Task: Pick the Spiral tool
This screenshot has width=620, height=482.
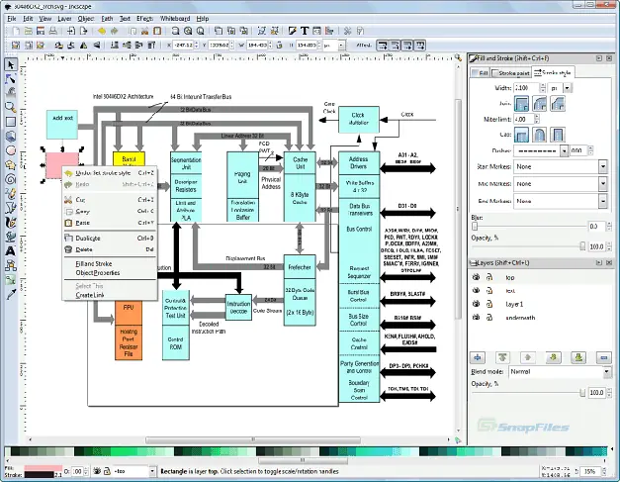Action: [11, 179]
